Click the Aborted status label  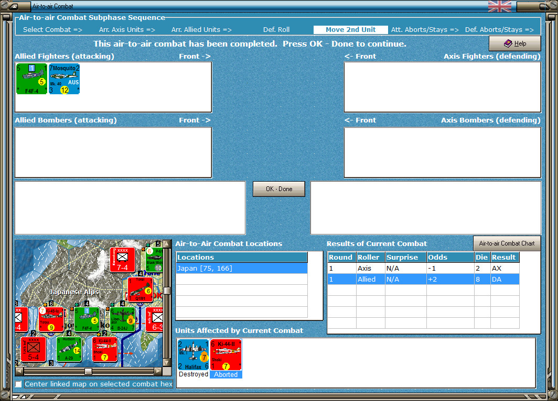226,374
